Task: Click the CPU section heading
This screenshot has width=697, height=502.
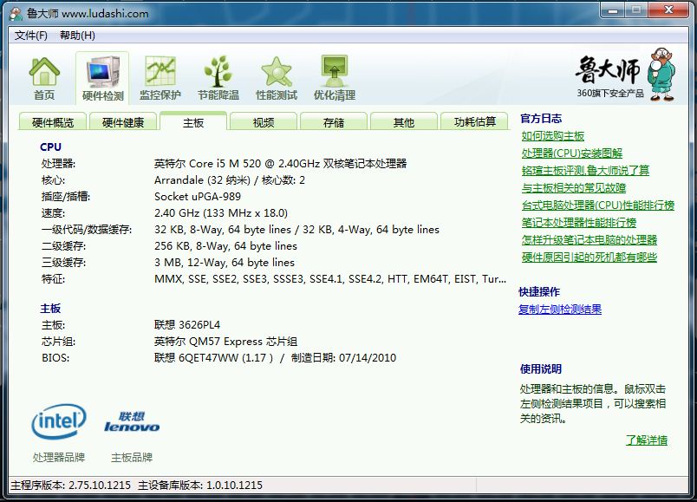Action: coord(50,147)
